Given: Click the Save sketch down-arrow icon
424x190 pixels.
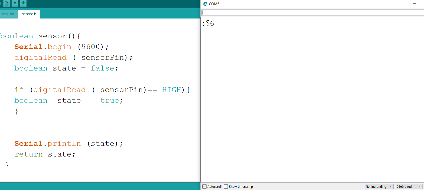Looking at the screenshot, I should point(23,3).
